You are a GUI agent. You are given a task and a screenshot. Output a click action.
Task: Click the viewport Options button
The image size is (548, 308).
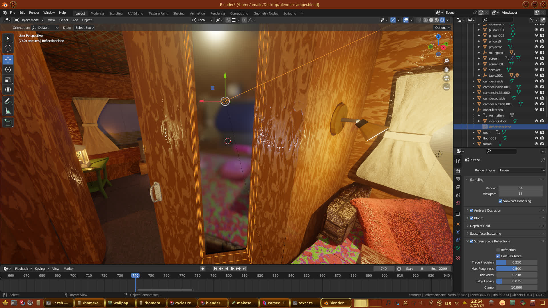[442, 28]
